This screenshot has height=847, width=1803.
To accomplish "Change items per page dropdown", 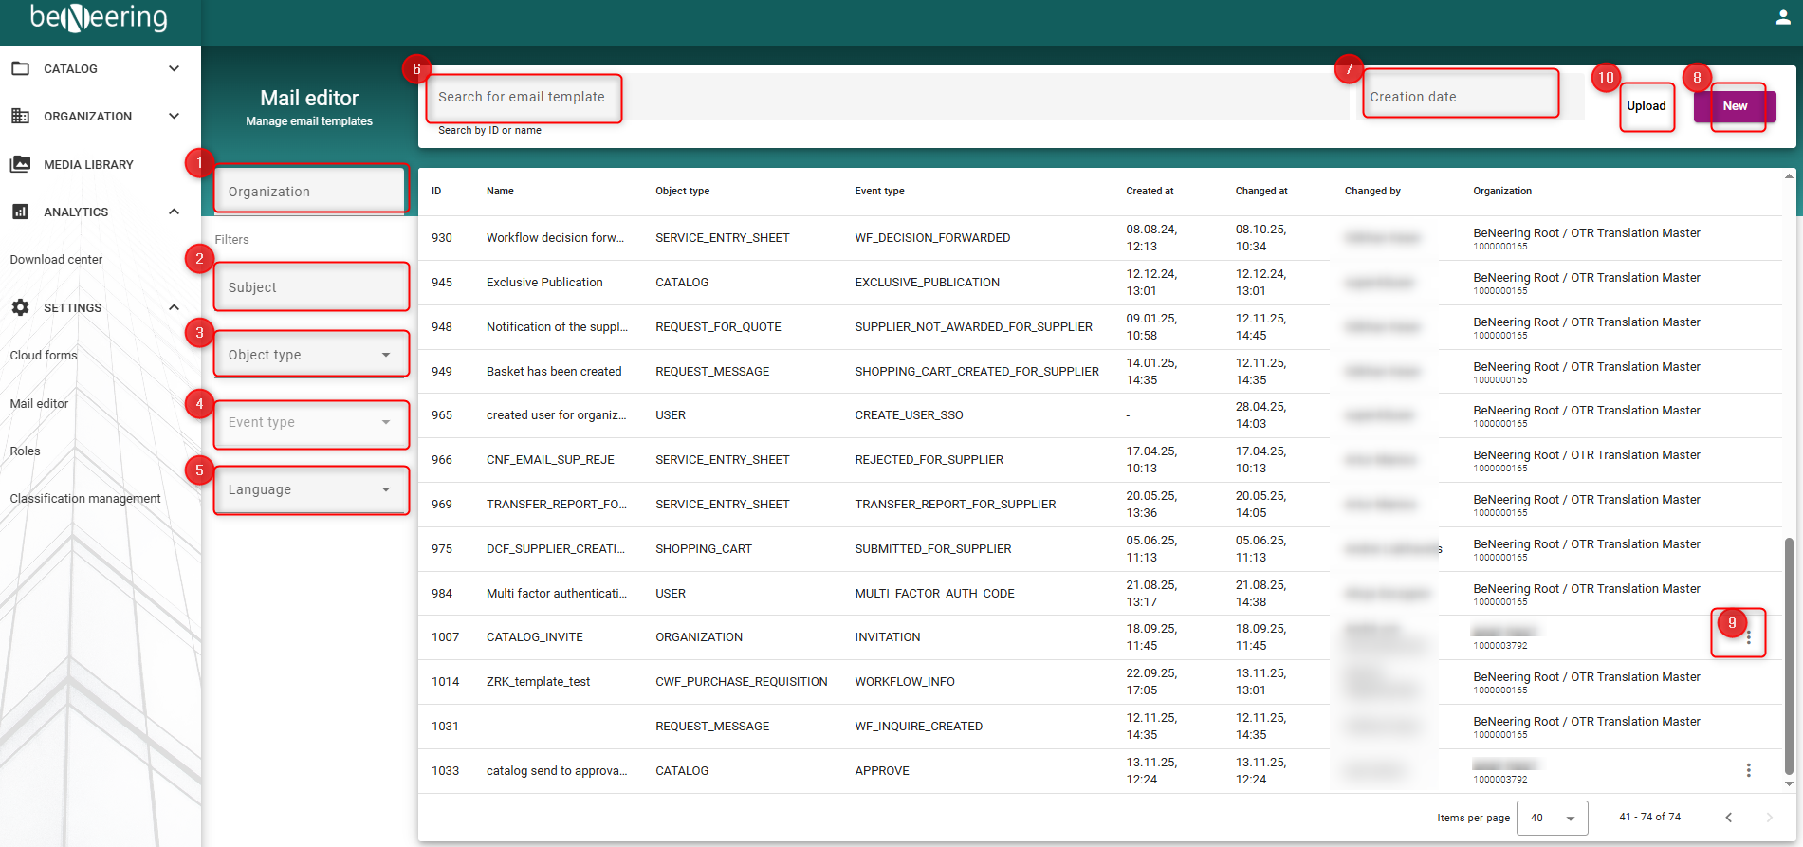I will (1552, 818).
